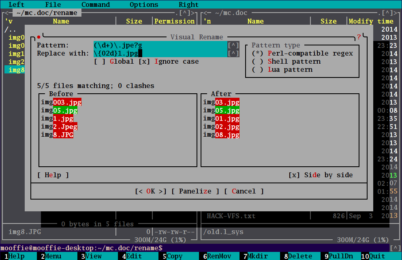The width and height of the screenshot is (402, 260).
Task: Open the Options menu
Action: 144,5
